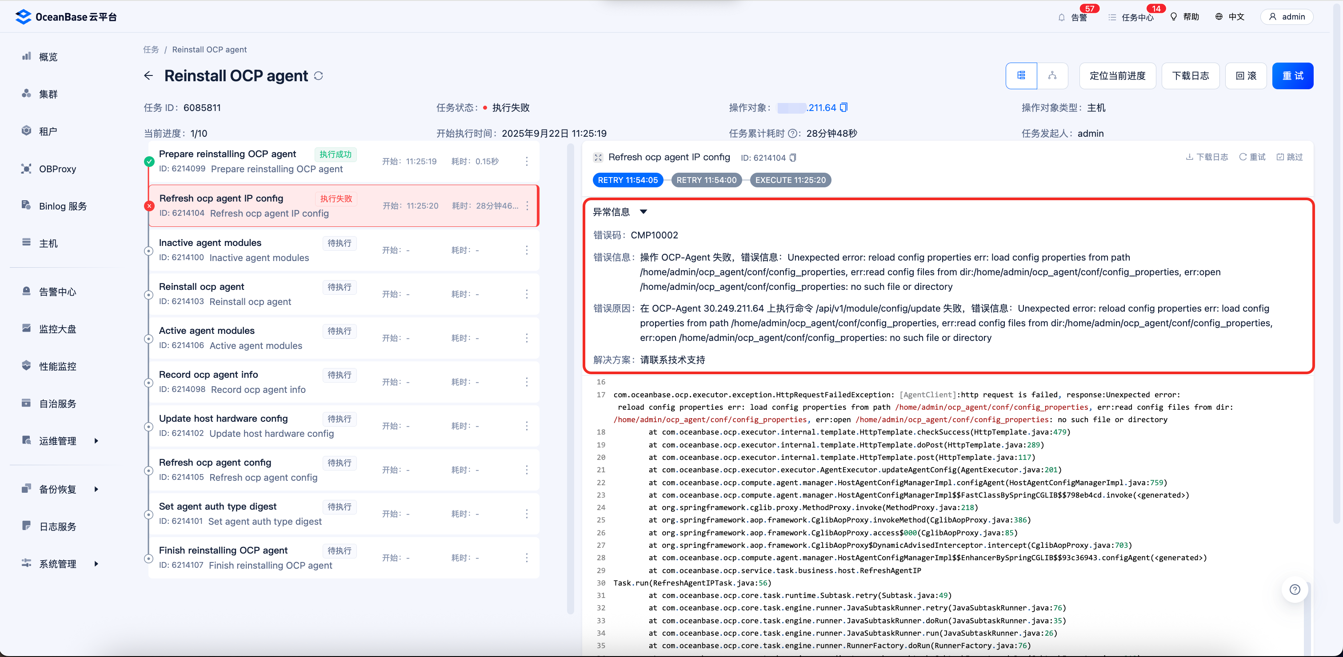This screenshot has height=657, width=1343.
Task: Click 定位当前进度 button
Action: point(1117,76)
